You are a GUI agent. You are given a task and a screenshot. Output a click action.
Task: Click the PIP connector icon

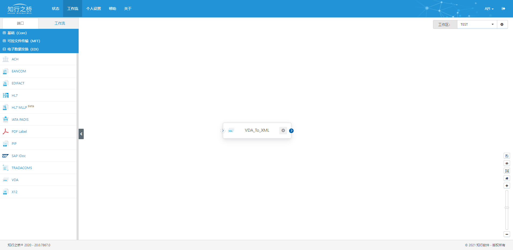point(5,144)
